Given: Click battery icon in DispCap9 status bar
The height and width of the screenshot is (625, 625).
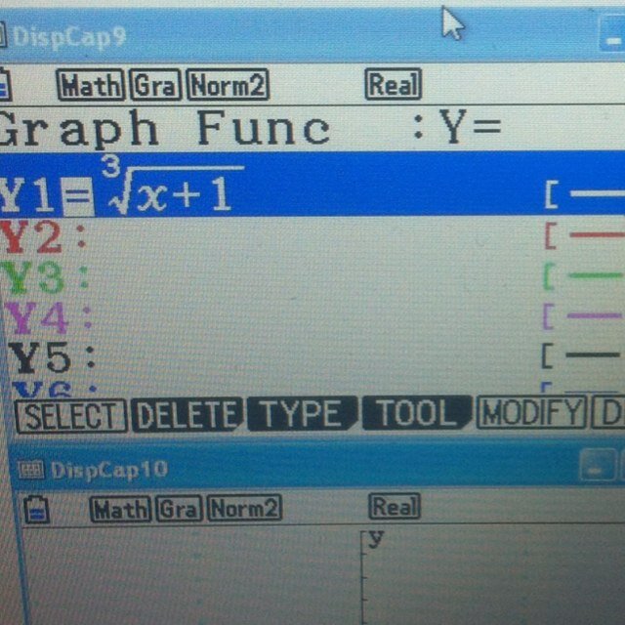Looking at the screenshot, I should pyautogui.click(x=5, y=85).
